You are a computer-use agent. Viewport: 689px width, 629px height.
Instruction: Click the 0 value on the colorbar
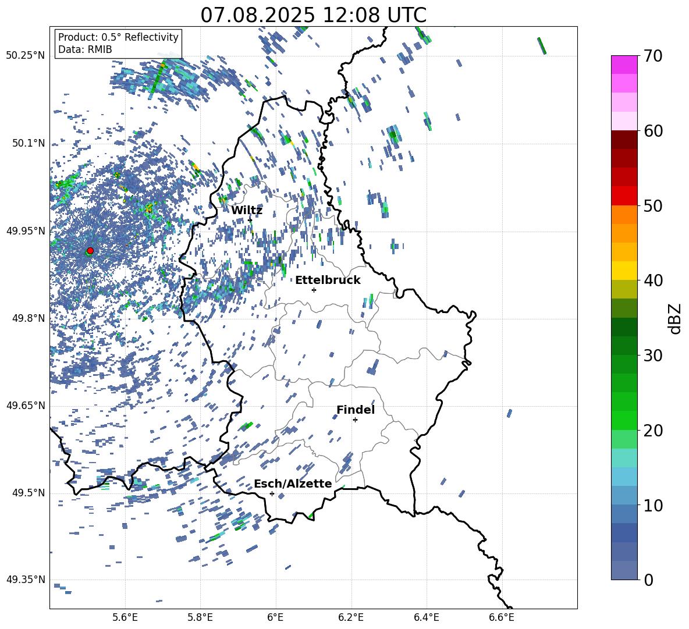[x=648, y=580]
